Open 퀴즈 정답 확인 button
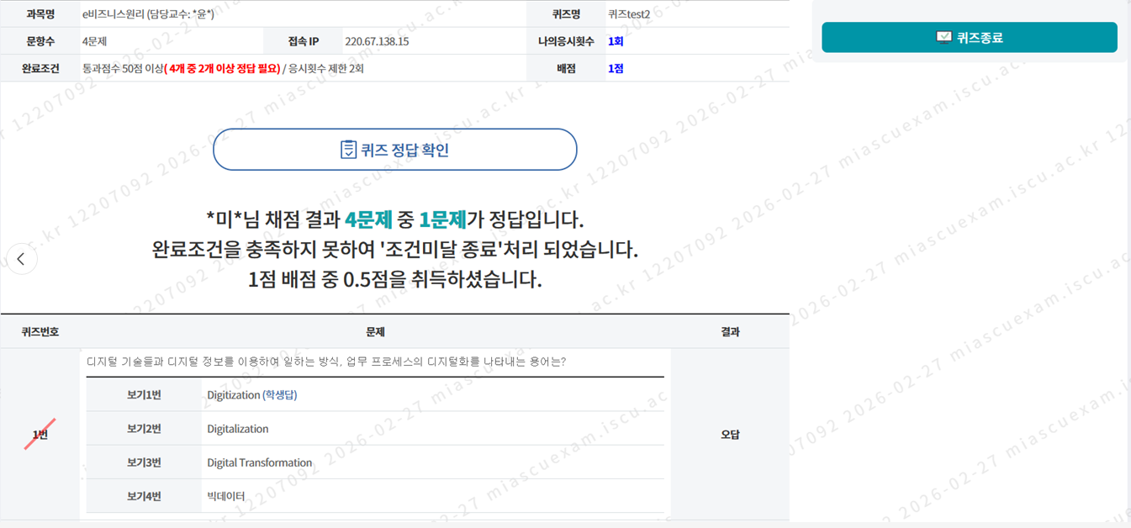Image resolution: width=1131 pixels, height=528 pixels. pyautogui.click(x=395, y=150)
